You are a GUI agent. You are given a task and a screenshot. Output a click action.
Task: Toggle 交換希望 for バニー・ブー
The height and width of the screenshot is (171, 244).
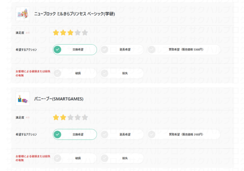(75, 134)
